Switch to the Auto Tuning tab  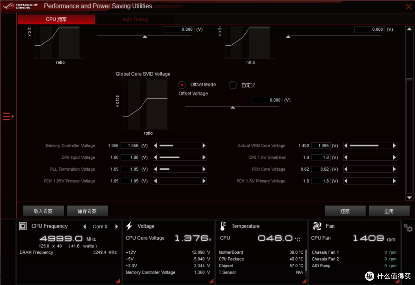coord(135,19)
